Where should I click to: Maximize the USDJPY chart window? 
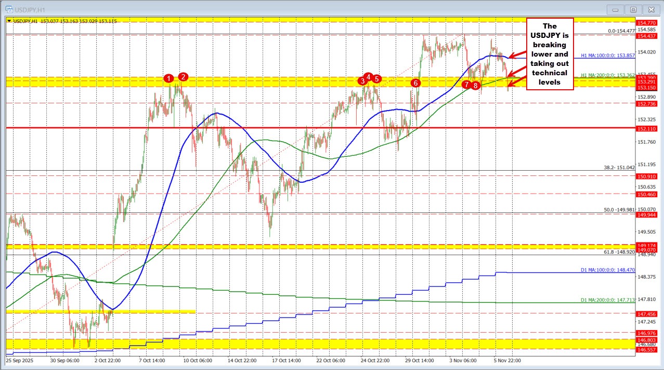(633, 9)
